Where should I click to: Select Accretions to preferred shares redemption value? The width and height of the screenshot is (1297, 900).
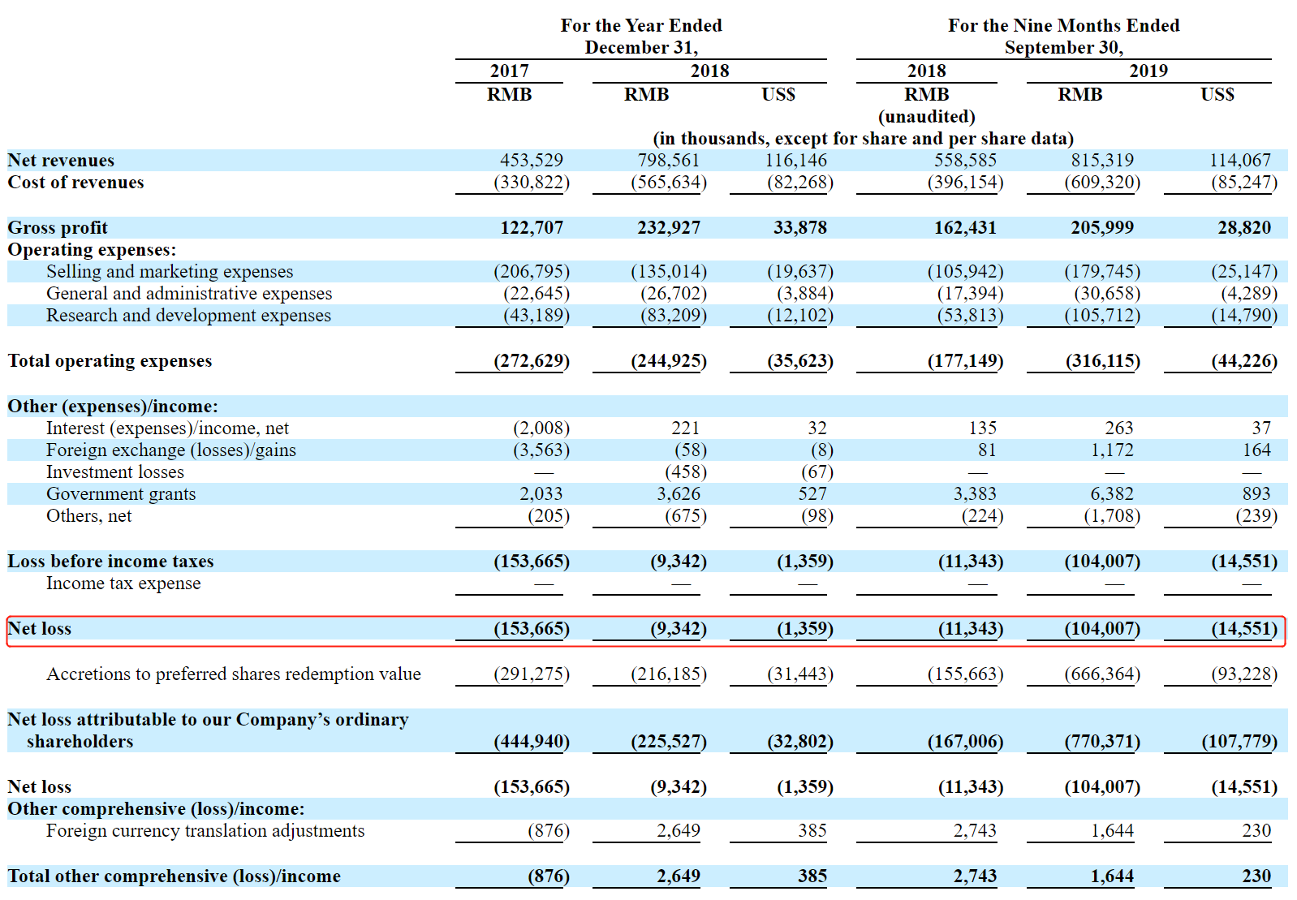234,674
